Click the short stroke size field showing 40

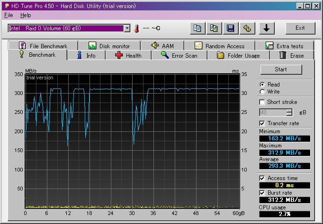click(x=273, y=112)
